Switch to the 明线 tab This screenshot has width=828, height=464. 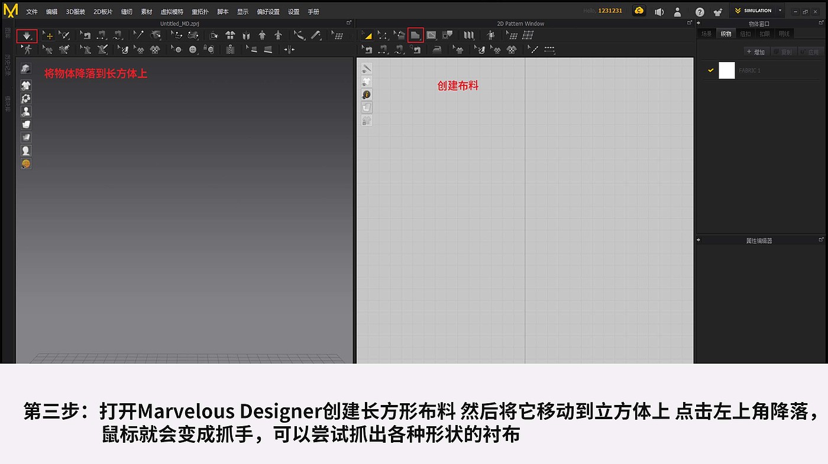coord(784,34)
